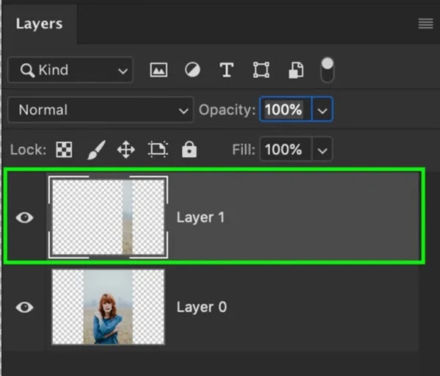Viewport: 440px width, 376px height.
Task: Prevent auto-nesting into artboards icon
Action: pyautogui.click(x=158, y=149)
